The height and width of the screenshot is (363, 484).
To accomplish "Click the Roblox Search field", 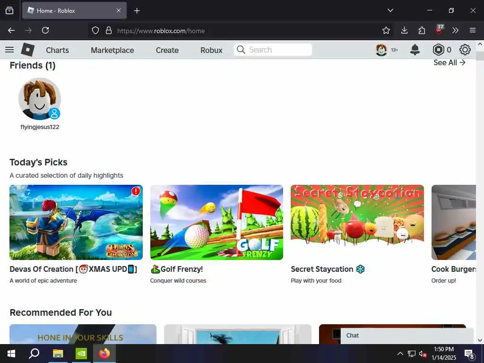I will click(273, 50).
